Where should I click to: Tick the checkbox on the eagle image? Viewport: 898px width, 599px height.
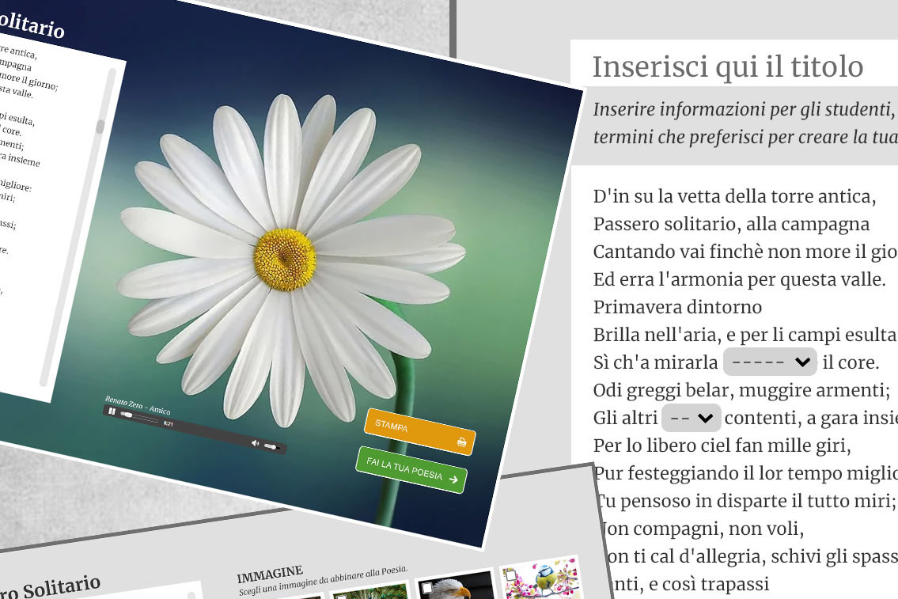426,588
